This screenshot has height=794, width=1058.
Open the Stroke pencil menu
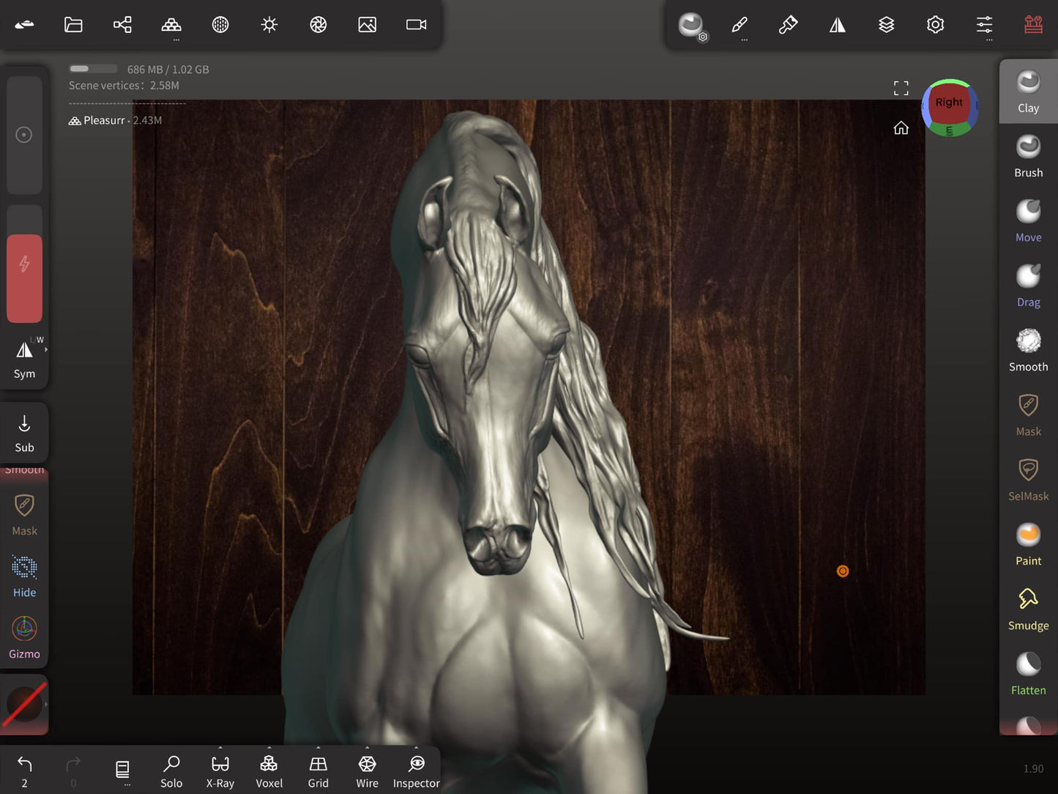pos(740,25)
